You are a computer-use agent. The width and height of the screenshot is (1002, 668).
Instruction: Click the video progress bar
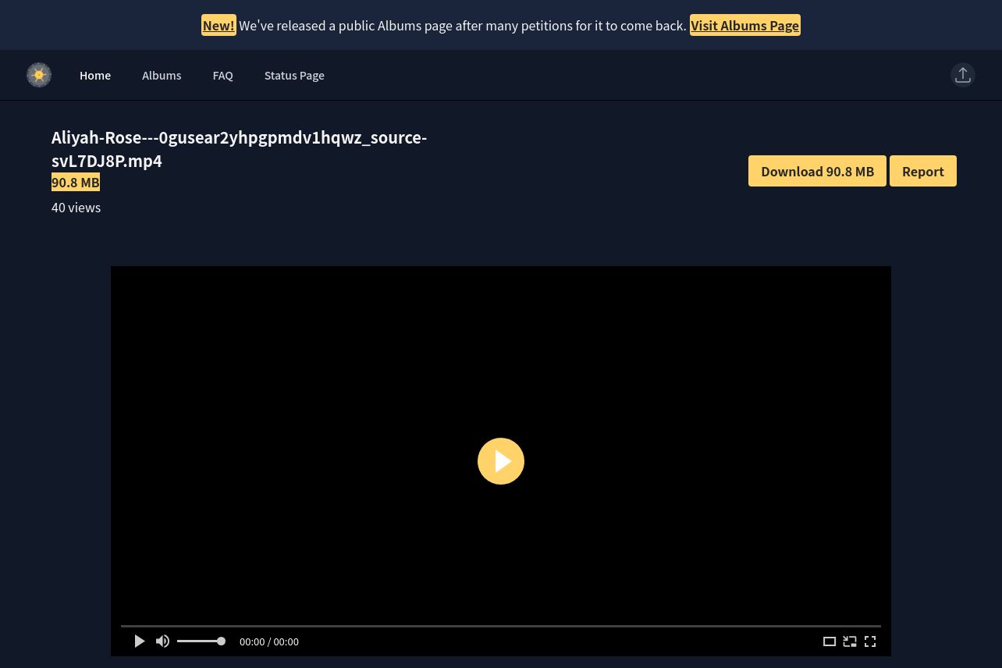pyautogui.click(x=501, y=626)
